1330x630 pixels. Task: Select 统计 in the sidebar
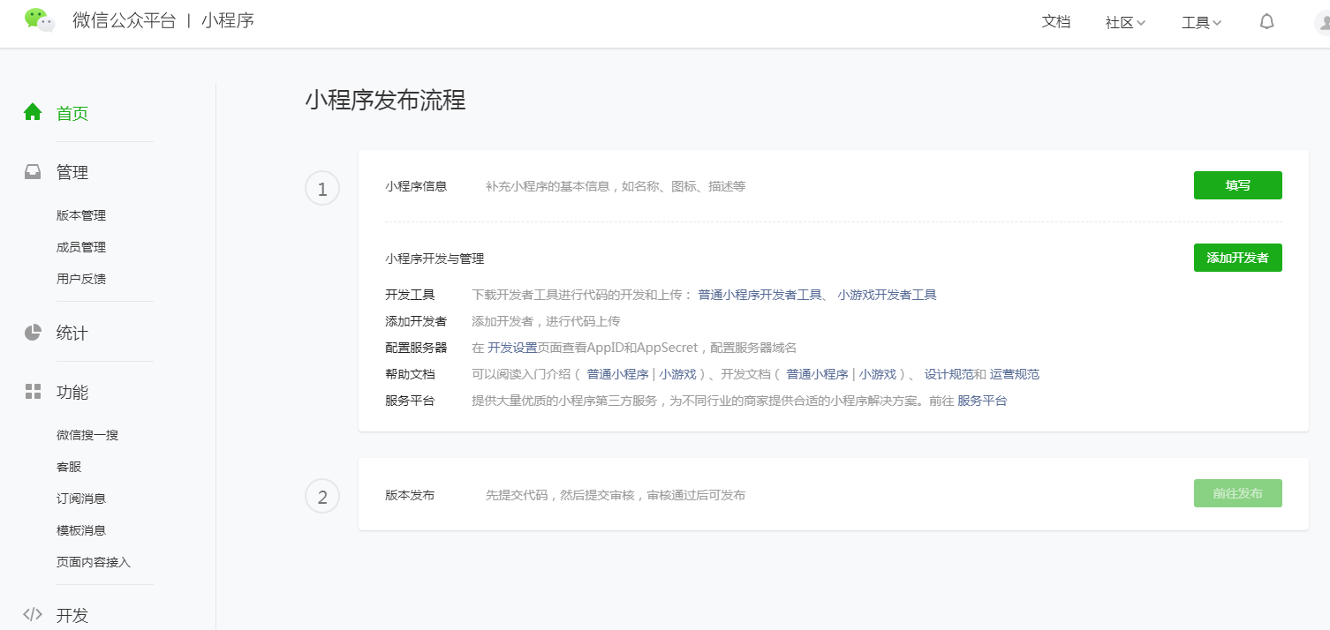tap(72, 334)
